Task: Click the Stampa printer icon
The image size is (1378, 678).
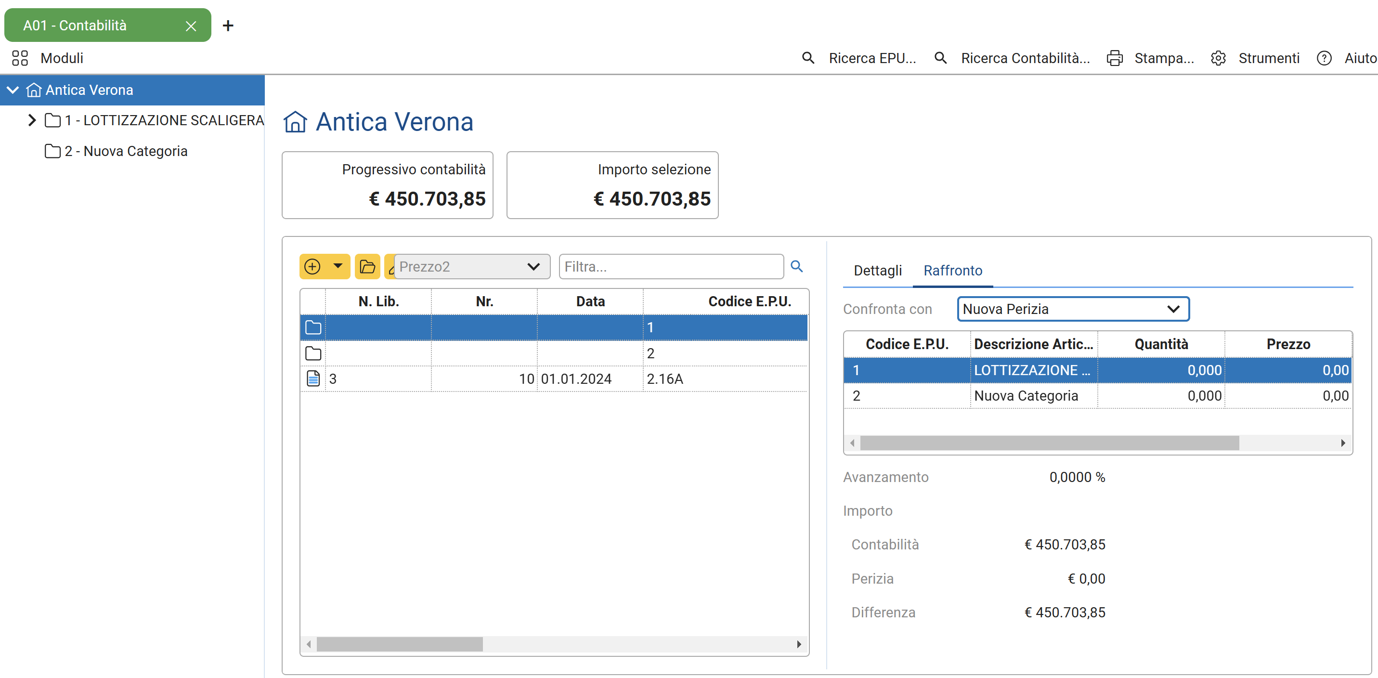Action: tap(1114, 58)
